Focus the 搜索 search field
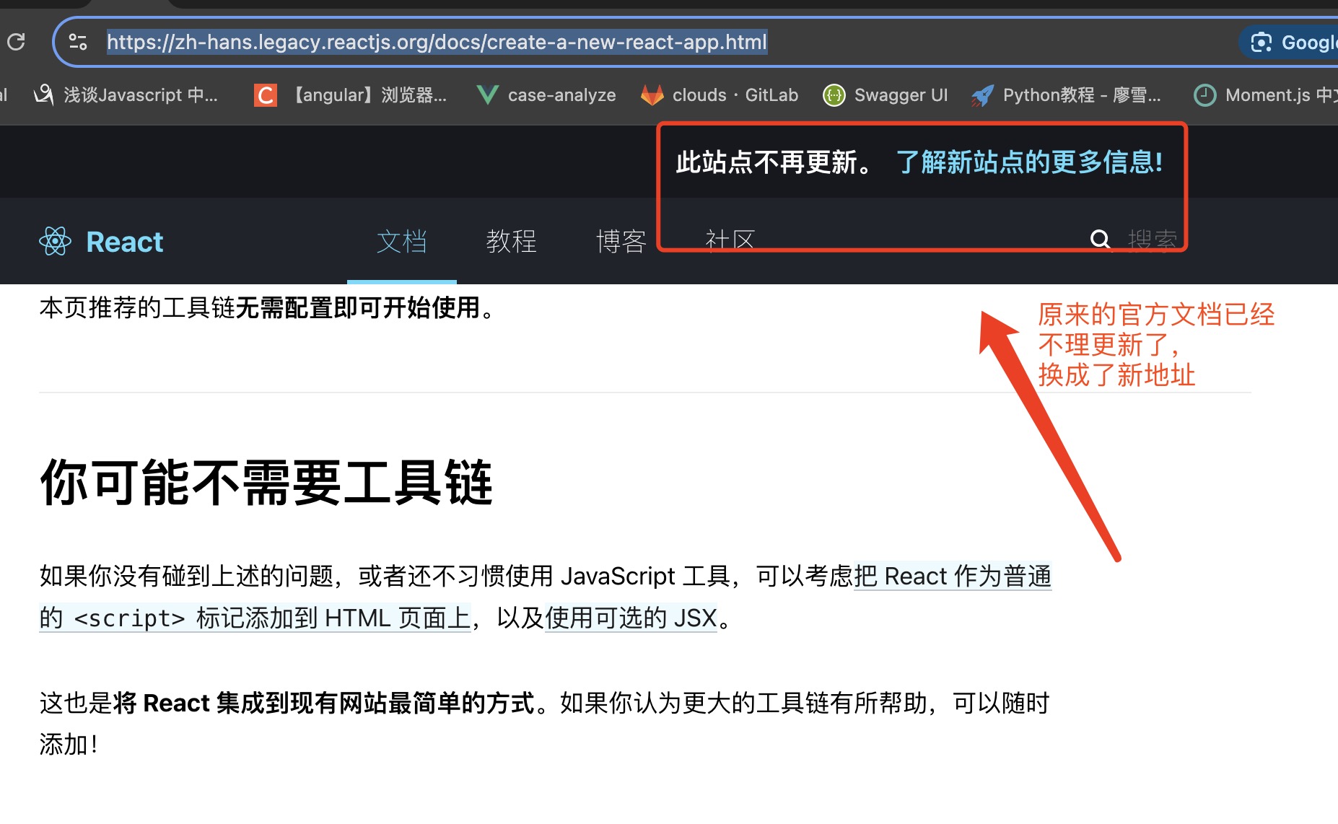The height and width of the screenshot is (824, 1338). point(1153,240)
